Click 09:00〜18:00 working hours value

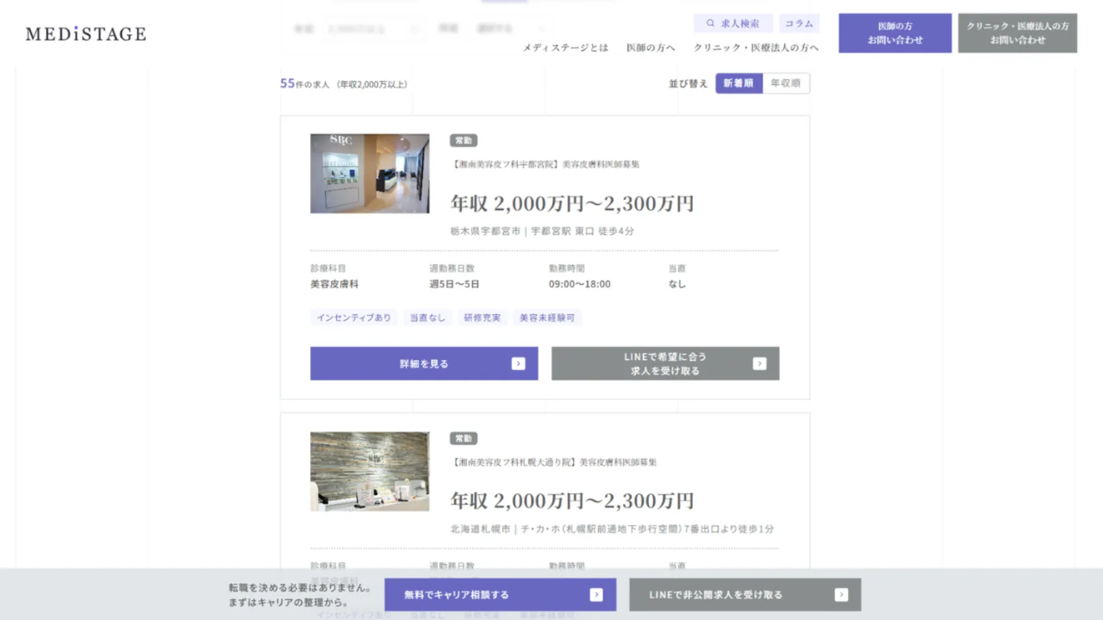tap(579, 284)
